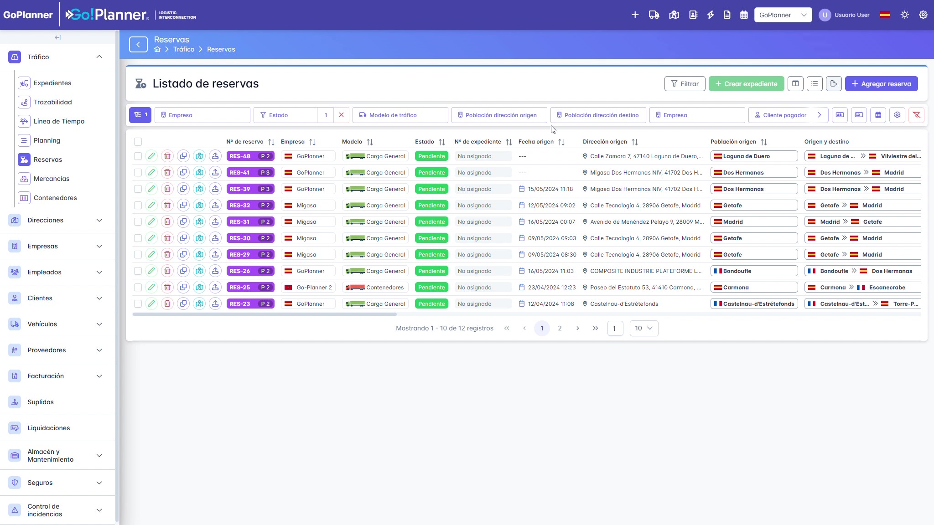Click export file icon in listing header
The width and height of the screenshot is (934, 525).
pos(834,84)
